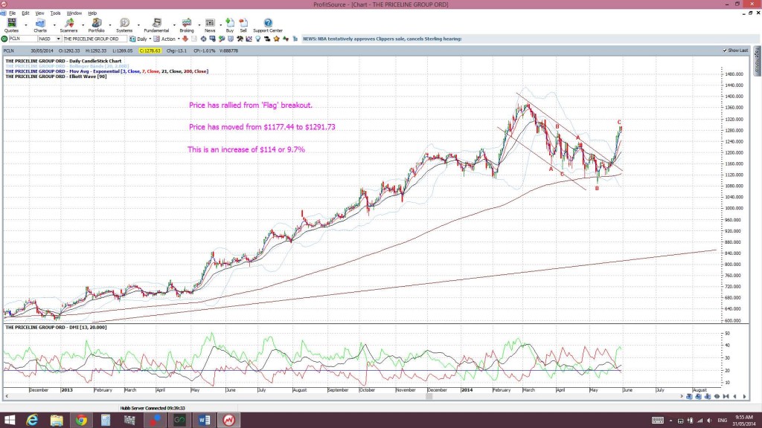Open Microsoft Word from the taskbar
Image resolution: width=762 pixels, height=428 pixels.
(204, 421)
